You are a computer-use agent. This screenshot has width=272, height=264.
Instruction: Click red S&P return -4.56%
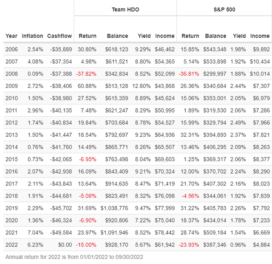(190, 196)
